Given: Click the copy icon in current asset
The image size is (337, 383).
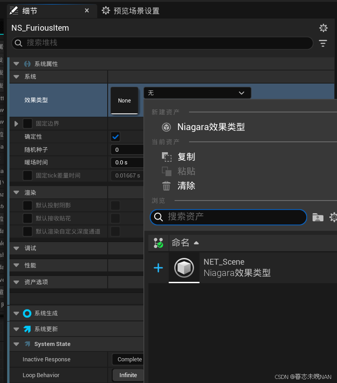Looking at the screenshot, I should pyautogui.click(x=166, y=157).
